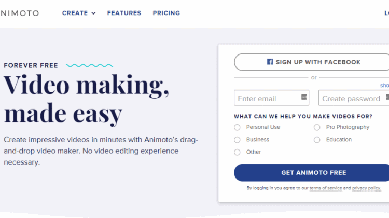Go to the Features page
Viewport: 389px width, 218px height.
point(124,13)
